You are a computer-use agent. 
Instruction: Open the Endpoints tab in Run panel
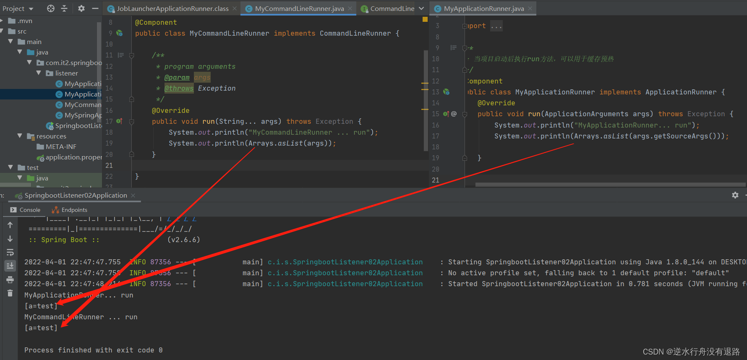(x=69, y=210)
